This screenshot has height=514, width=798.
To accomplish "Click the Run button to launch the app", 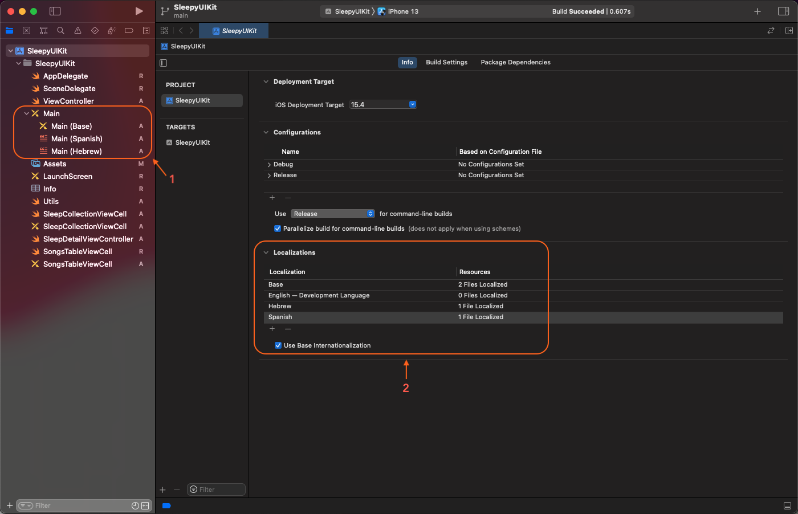I will [x=139, y=10].
